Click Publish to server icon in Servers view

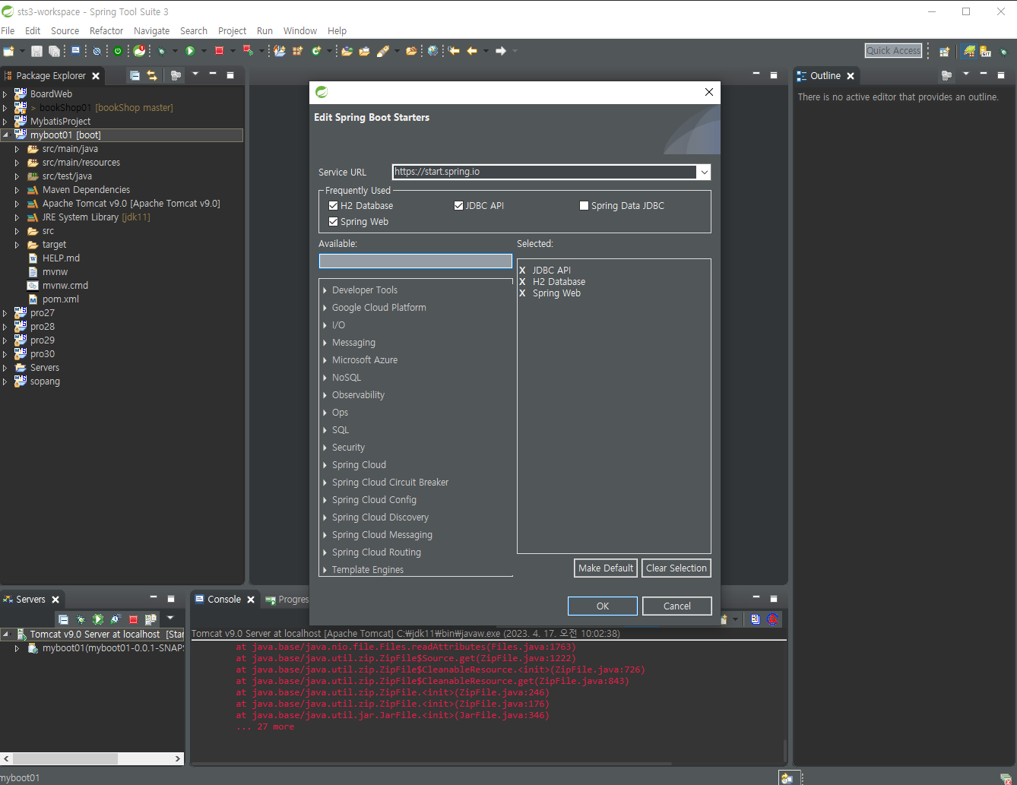click(x=150, y=619)
